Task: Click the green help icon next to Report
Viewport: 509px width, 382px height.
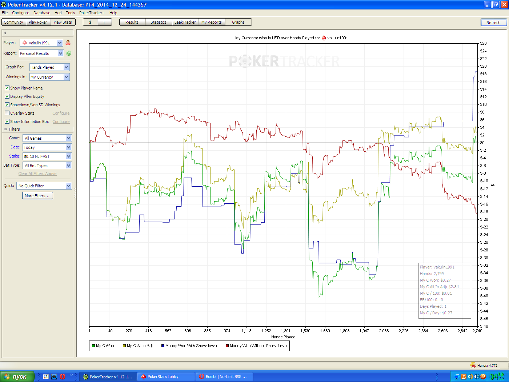Action: point(69,53)
